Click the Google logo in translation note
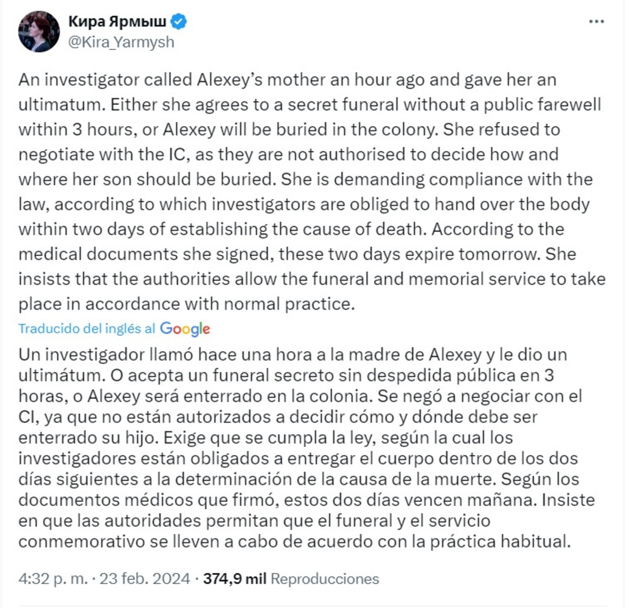 pos(185,329)
